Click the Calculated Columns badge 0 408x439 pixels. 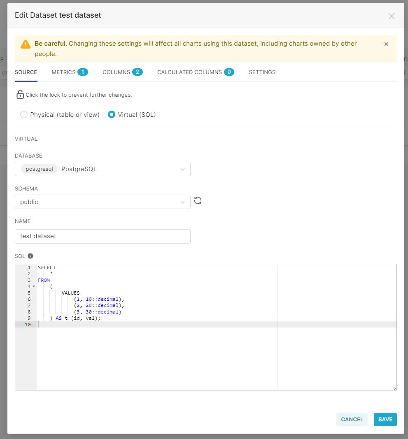(229, 72)
